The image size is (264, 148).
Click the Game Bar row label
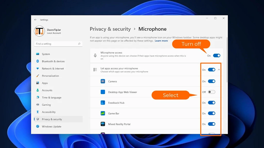(114, 113)
